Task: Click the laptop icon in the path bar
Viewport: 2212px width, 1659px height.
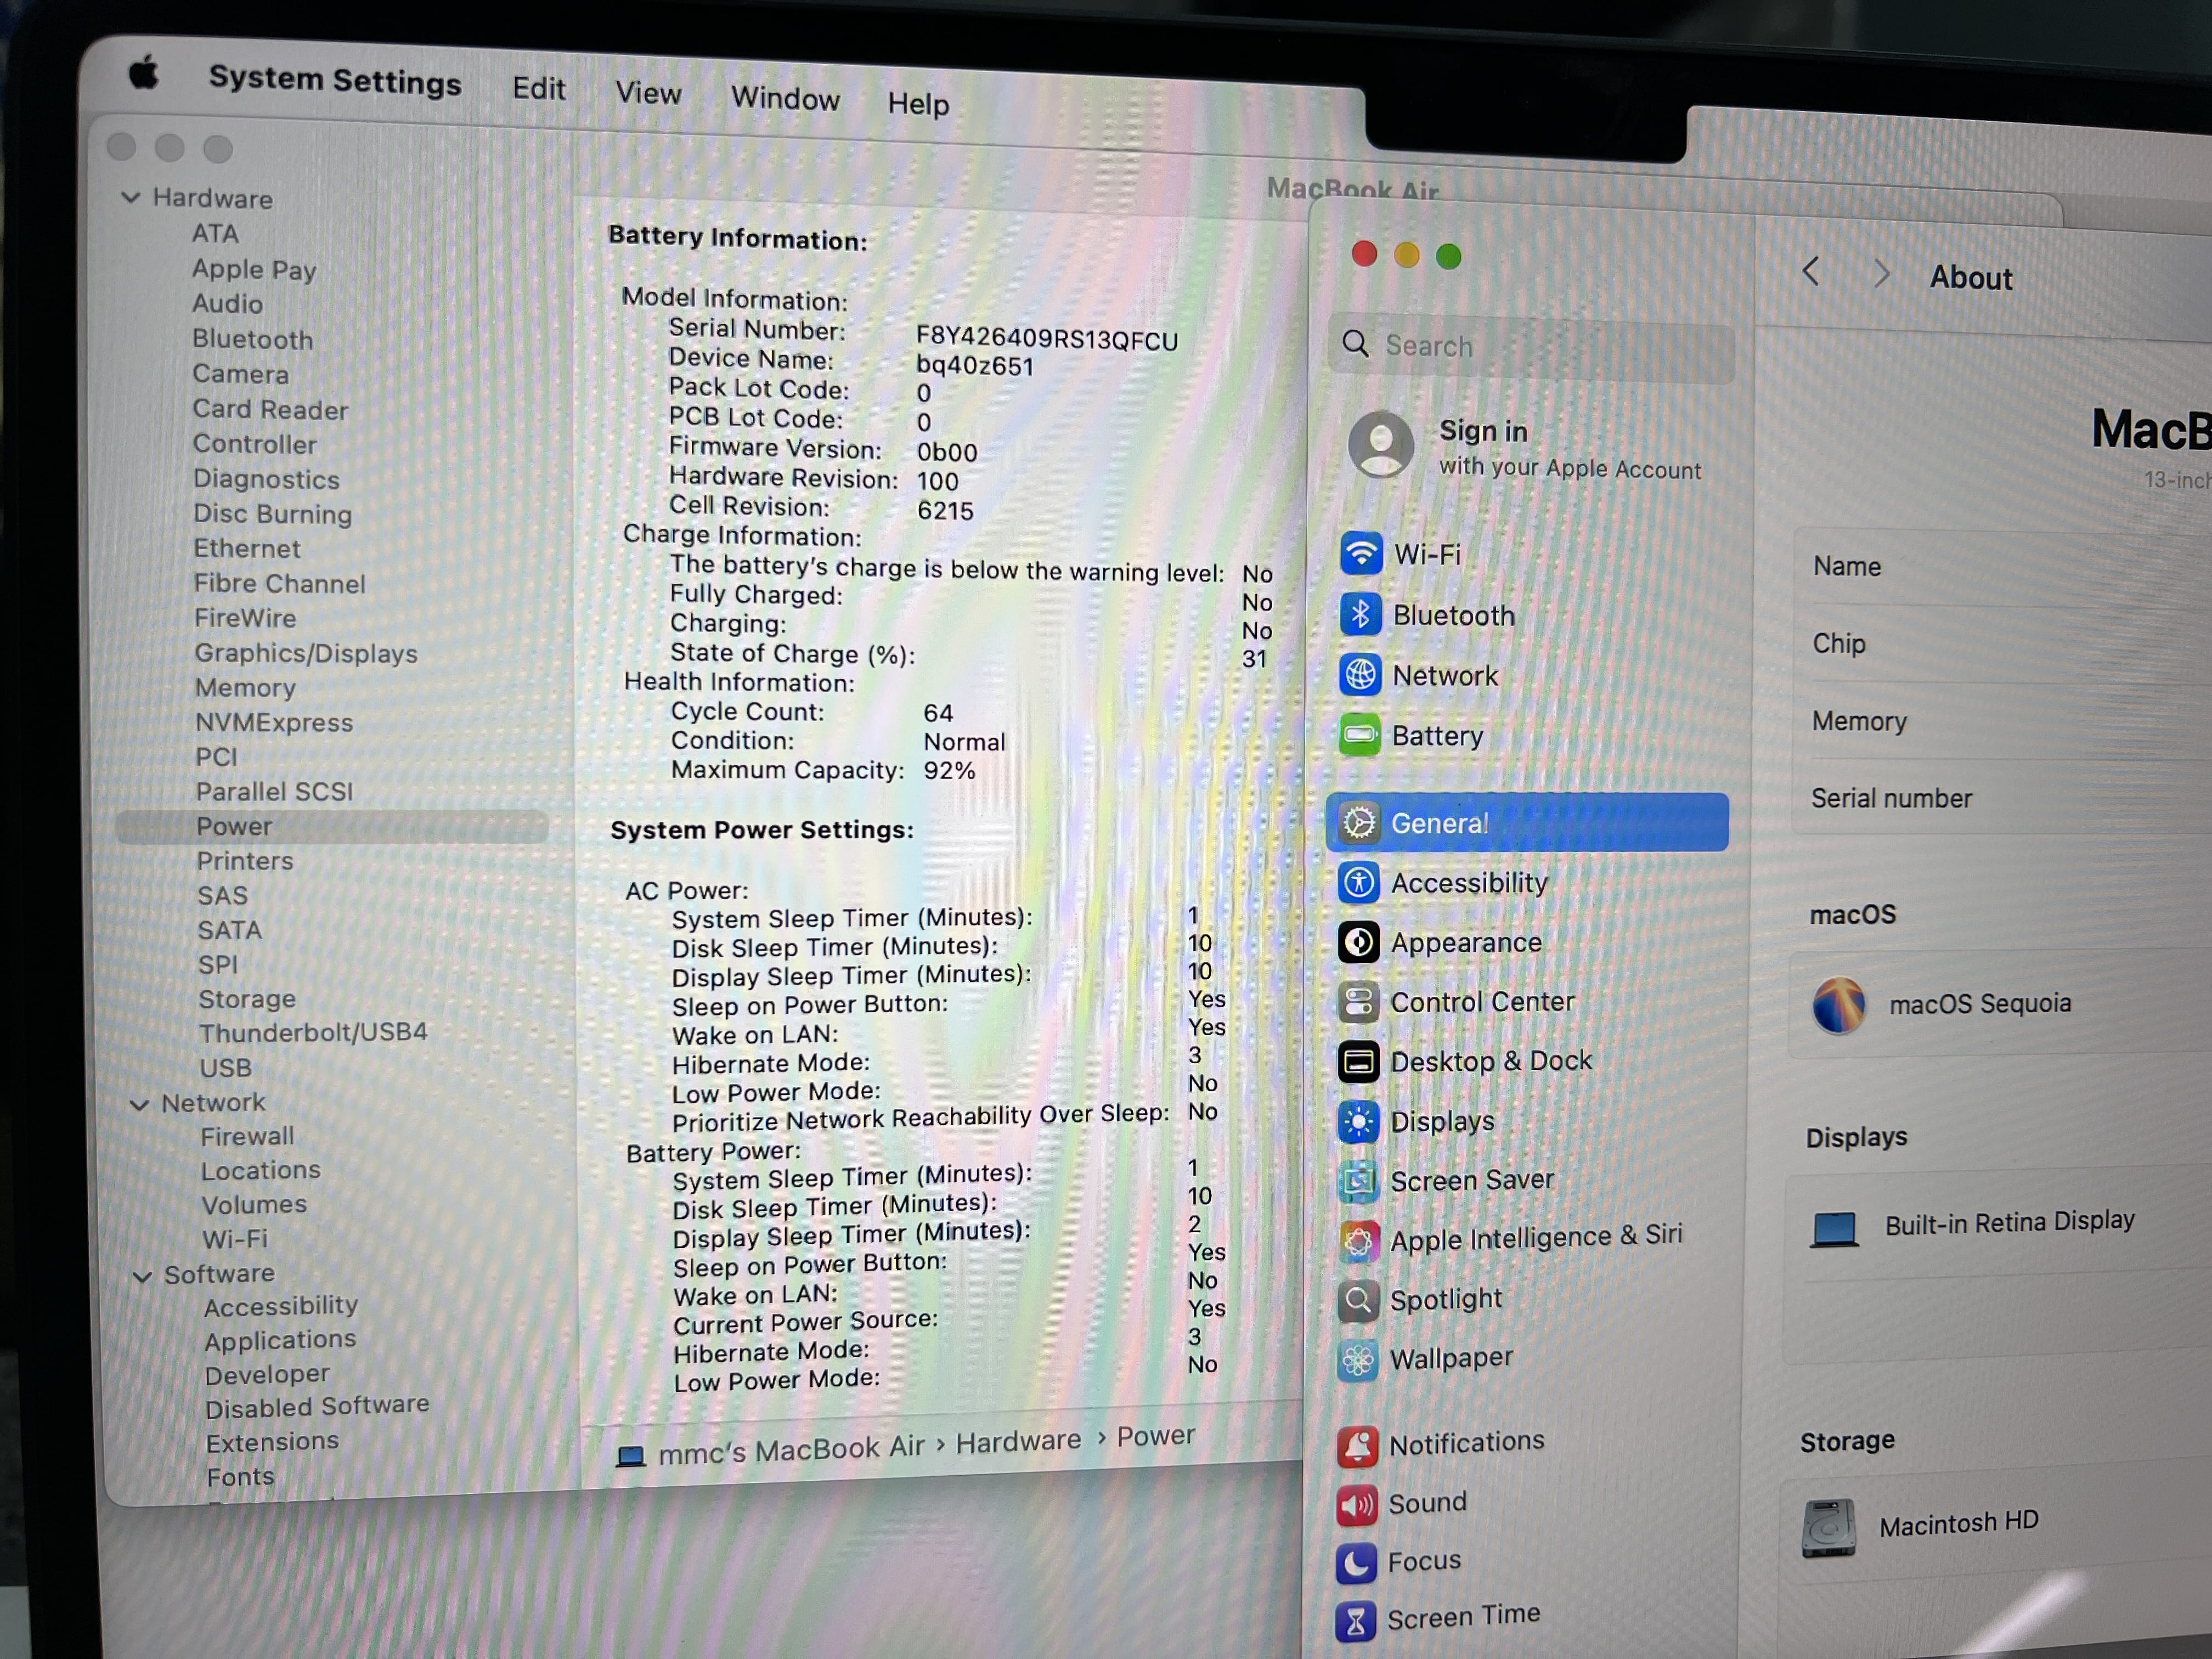Action: coord(631,1456)
